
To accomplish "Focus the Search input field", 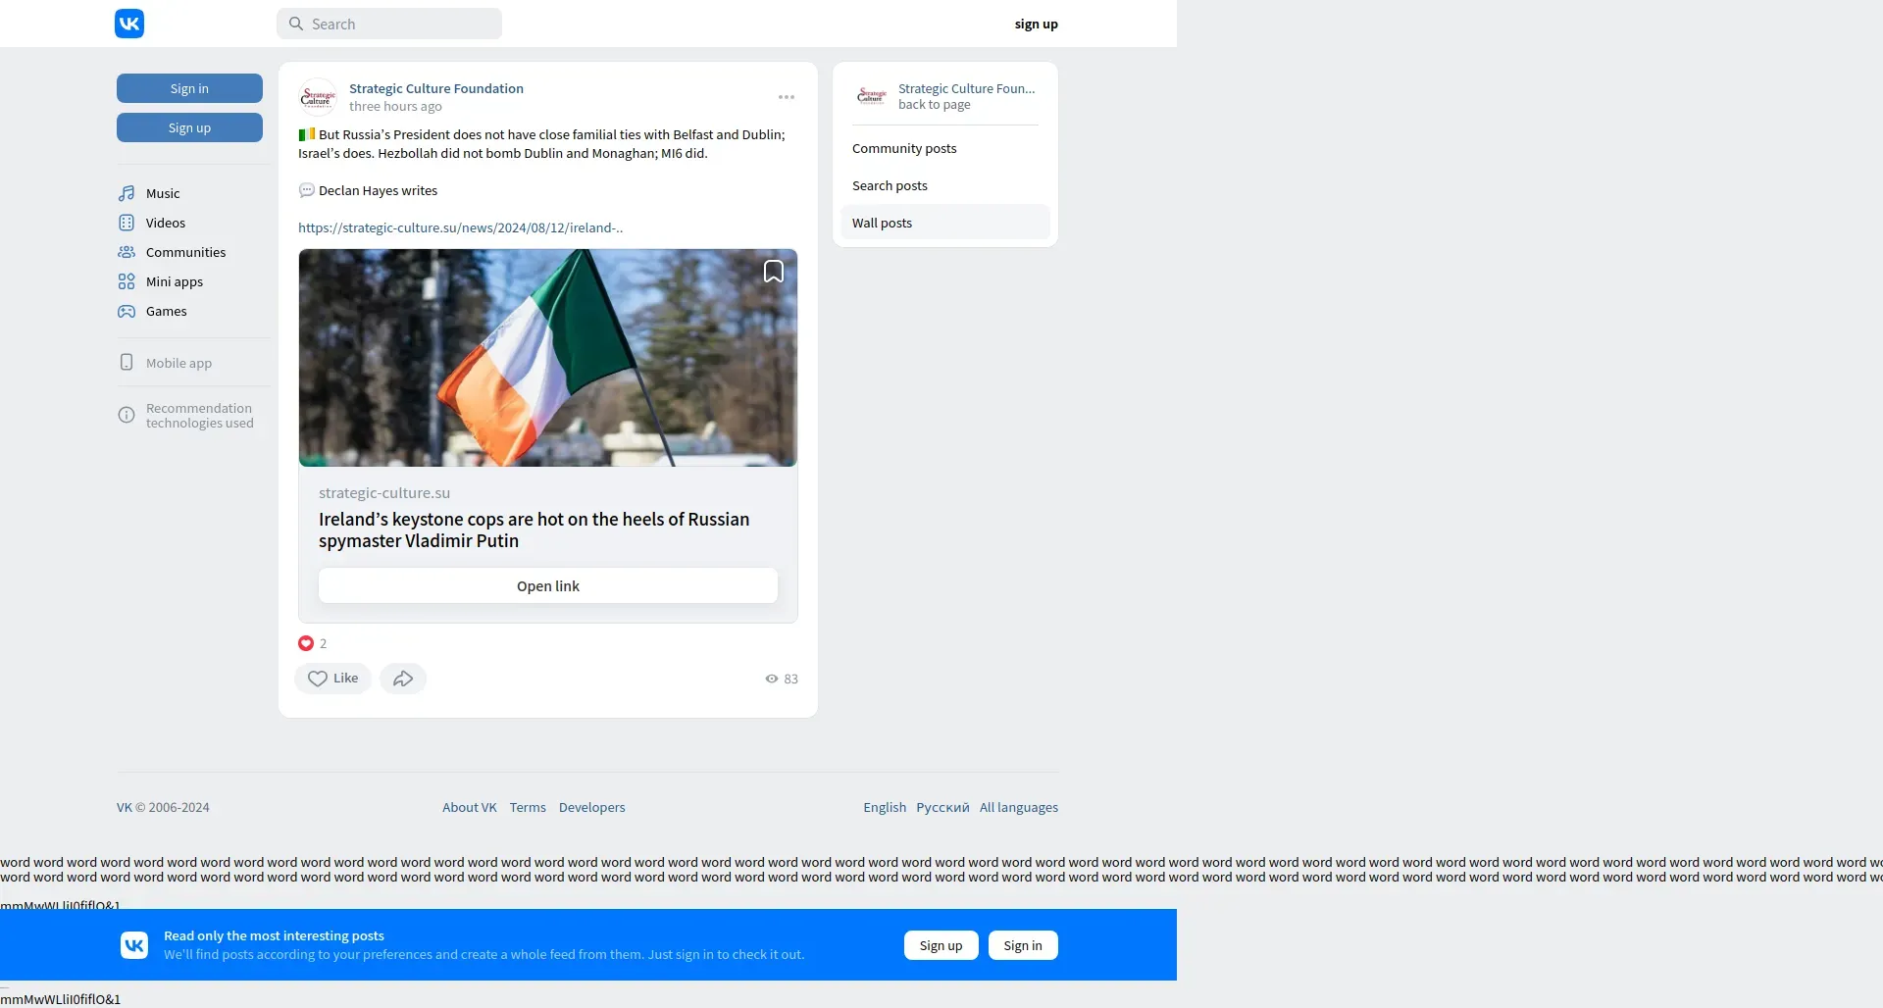I will (x=389, y=24).
